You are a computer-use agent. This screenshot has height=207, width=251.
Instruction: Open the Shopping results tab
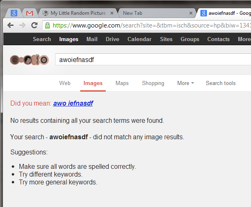point(153,83)
